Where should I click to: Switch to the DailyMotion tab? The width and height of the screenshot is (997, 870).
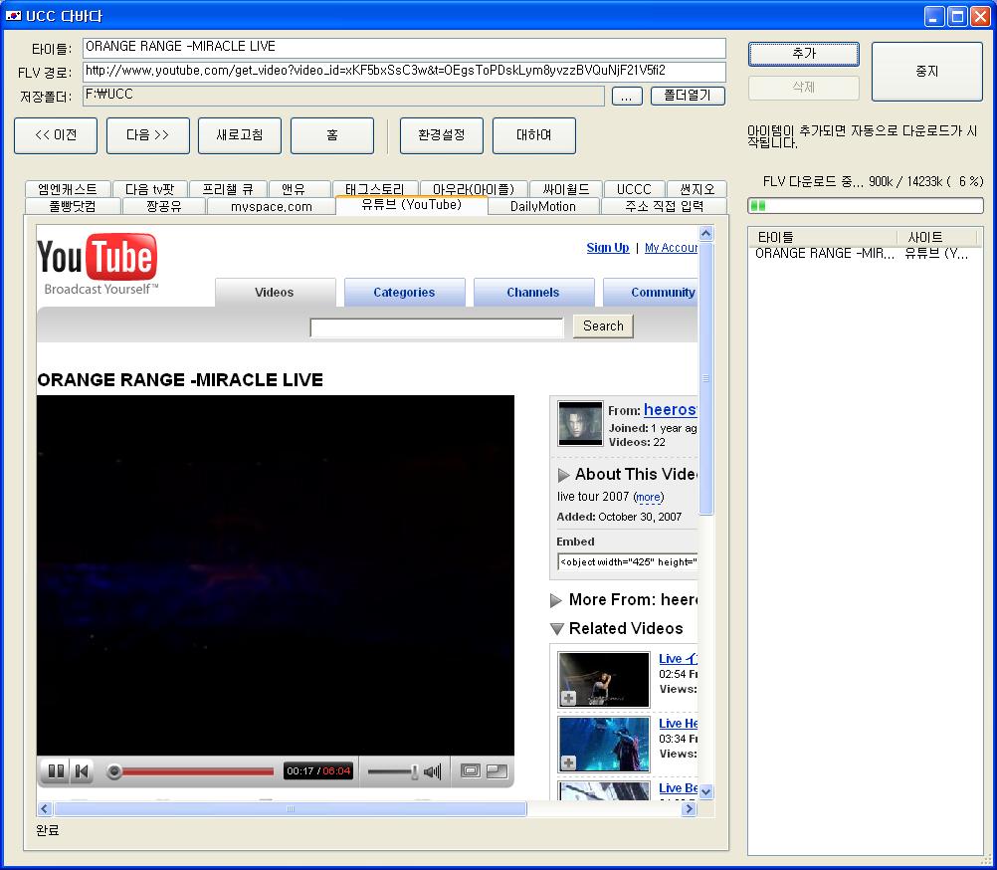click(543, 206)
